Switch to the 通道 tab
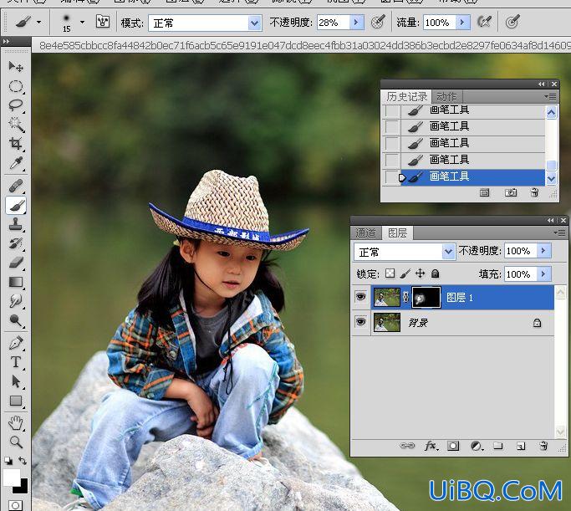Image resolution: width=571 pixels, height=511 pixels. point(365,233)
